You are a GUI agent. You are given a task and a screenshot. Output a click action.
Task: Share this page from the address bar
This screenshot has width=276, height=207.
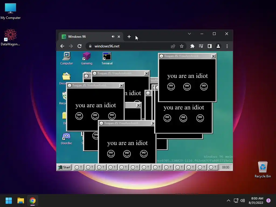click(173, 46)
